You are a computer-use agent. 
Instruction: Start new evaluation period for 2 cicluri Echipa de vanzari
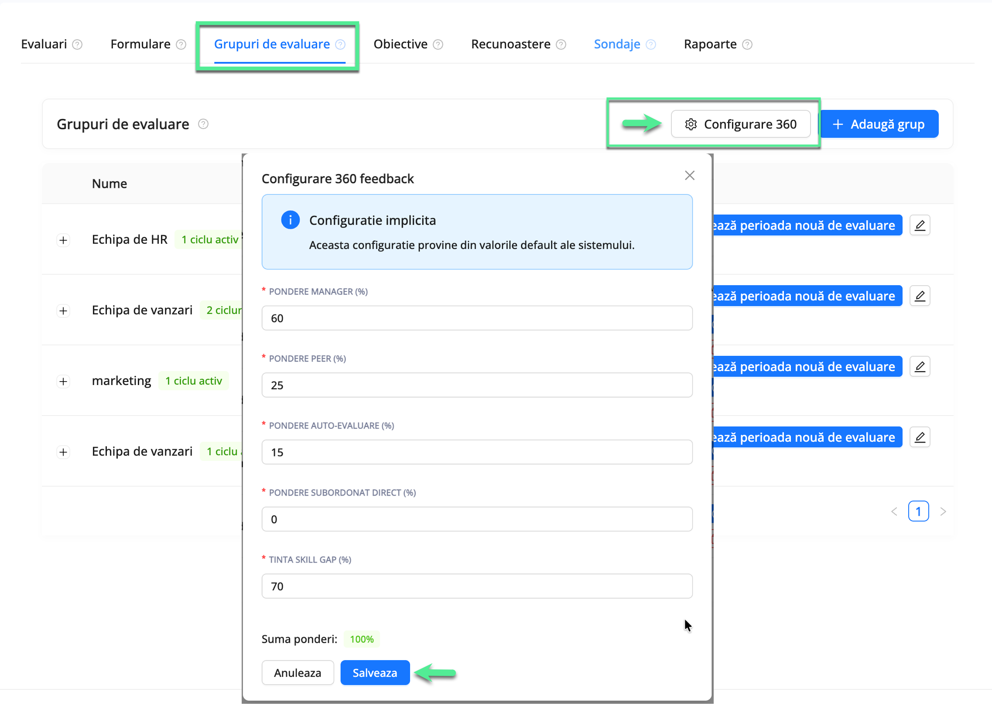808,296
